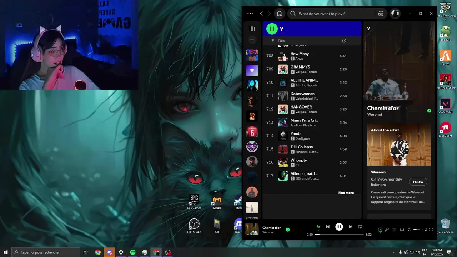Open Riot Client desktop shortcut
Viewport: 457px width, 257px height.
[x=446, y=130]
